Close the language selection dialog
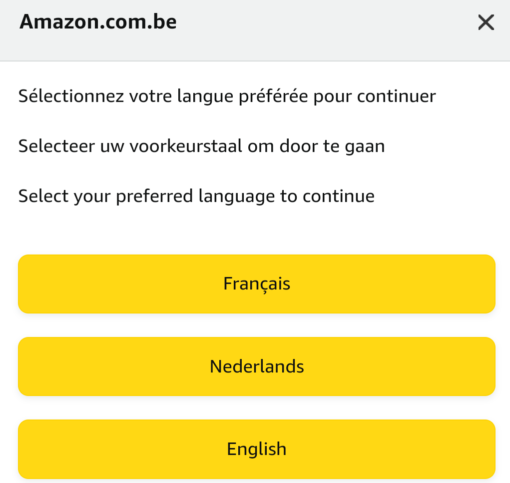510x483 pixels. click(x=486, y=22)
